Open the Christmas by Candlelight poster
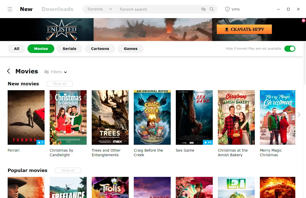Screen dimensions: 306x198 (68, 117)
